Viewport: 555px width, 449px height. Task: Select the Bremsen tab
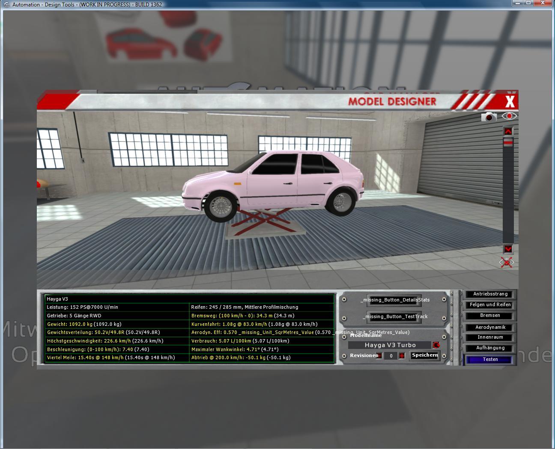(x=490, y=316)
